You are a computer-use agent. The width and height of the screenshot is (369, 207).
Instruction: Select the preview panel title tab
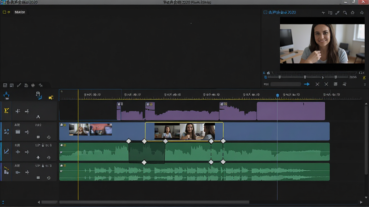click(x=282, y=12)
